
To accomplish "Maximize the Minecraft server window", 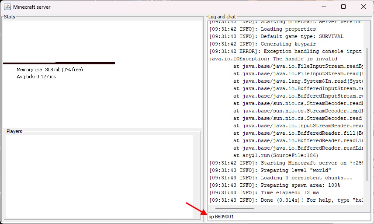I will click(343, 7).
